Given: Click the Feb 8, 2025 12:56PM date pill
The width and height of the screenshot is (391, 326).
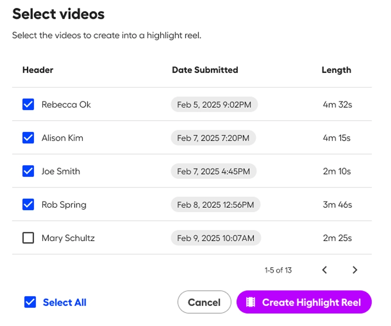Looking at the screenshot, I should tap(216, 205).
